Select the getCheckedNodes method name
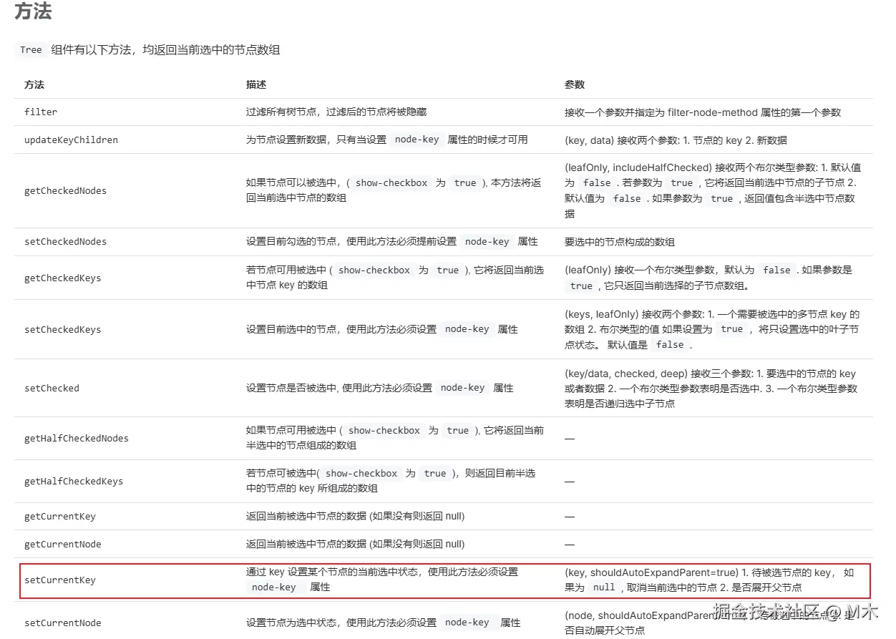Screen dimensions: 896x639 point(65,191)
